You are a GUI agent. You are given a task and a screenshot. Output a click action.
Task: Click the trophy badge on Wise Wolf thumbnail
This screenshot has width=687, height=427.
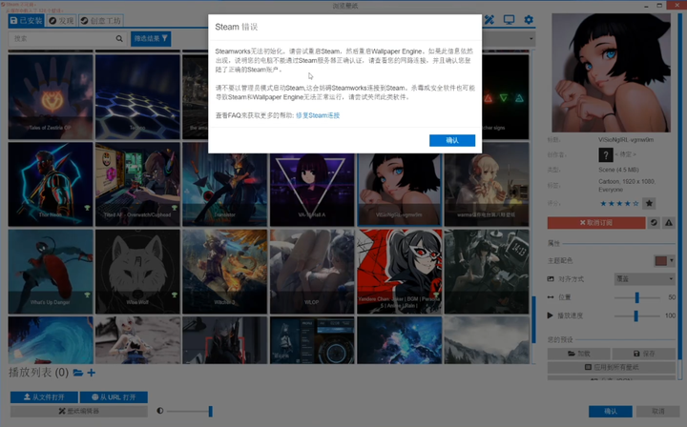pos(175,295)
